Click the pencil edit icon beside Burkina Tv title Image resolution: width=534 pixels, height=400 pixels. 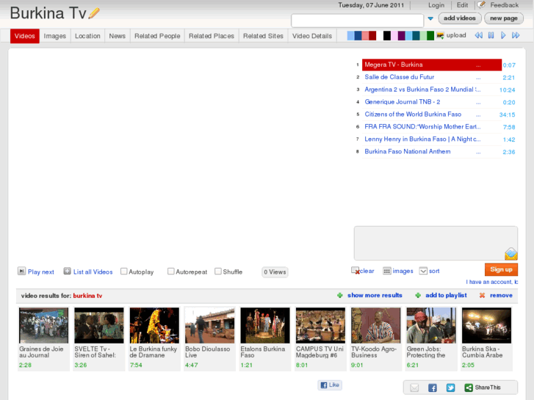point(94,13)
